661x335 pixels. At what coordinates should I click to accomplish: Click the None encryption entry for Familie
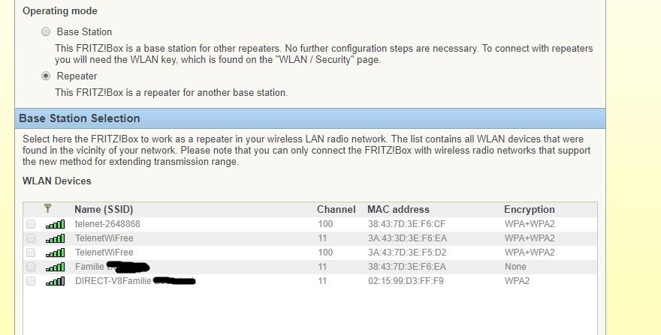tap(515, 267)
